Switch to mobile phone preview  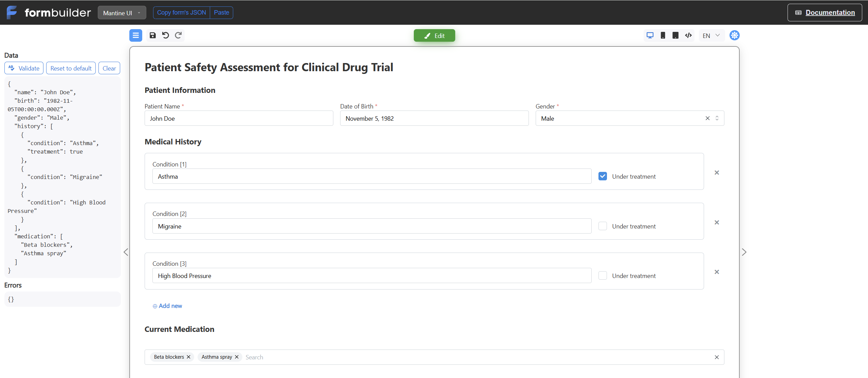pos(663,35)
